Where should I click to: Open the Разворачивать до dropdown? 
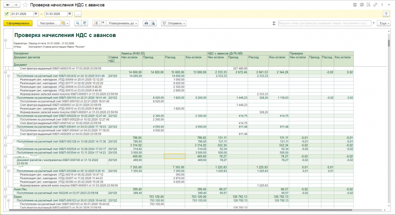(122, 23)
